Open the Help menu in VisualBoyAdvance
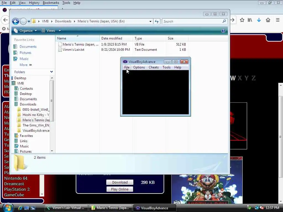The image size is (283, 212). 178,67
